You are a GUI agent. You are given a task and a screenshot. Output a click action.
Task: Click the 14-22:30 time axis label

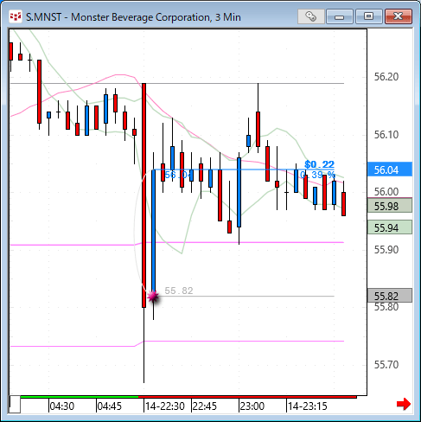coord(165,406)
